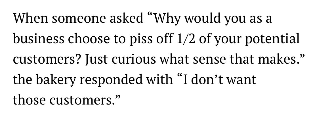The width and height of the screenshot is (332, 121).
Task: Click the word "want" ending the fourth line
Action: point(242,81)
